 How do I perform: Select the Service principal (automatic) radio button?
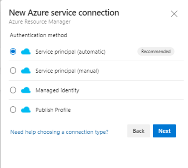coord(13,51)
